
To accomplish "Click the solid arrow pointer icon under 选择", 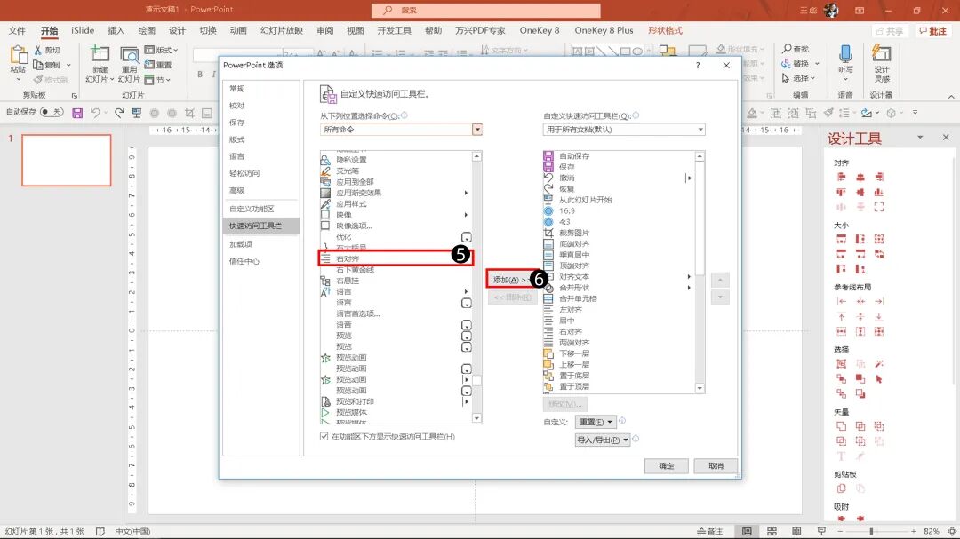I will [x=879, y=379].
